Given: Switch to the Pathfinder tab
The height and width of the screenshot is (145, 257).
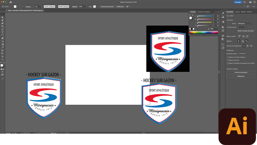Looking at the screenshot, I should pyautogui.click(x=249, y=12).
